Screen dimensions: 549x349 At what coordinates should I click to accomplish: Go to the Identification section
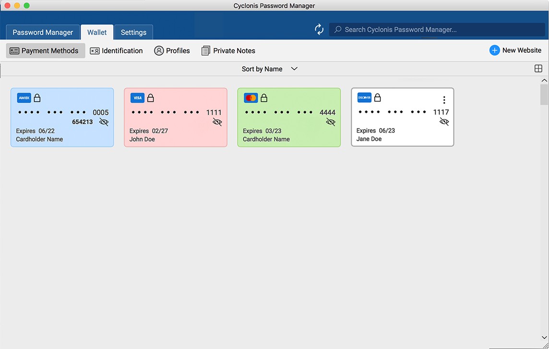(117, 50)
